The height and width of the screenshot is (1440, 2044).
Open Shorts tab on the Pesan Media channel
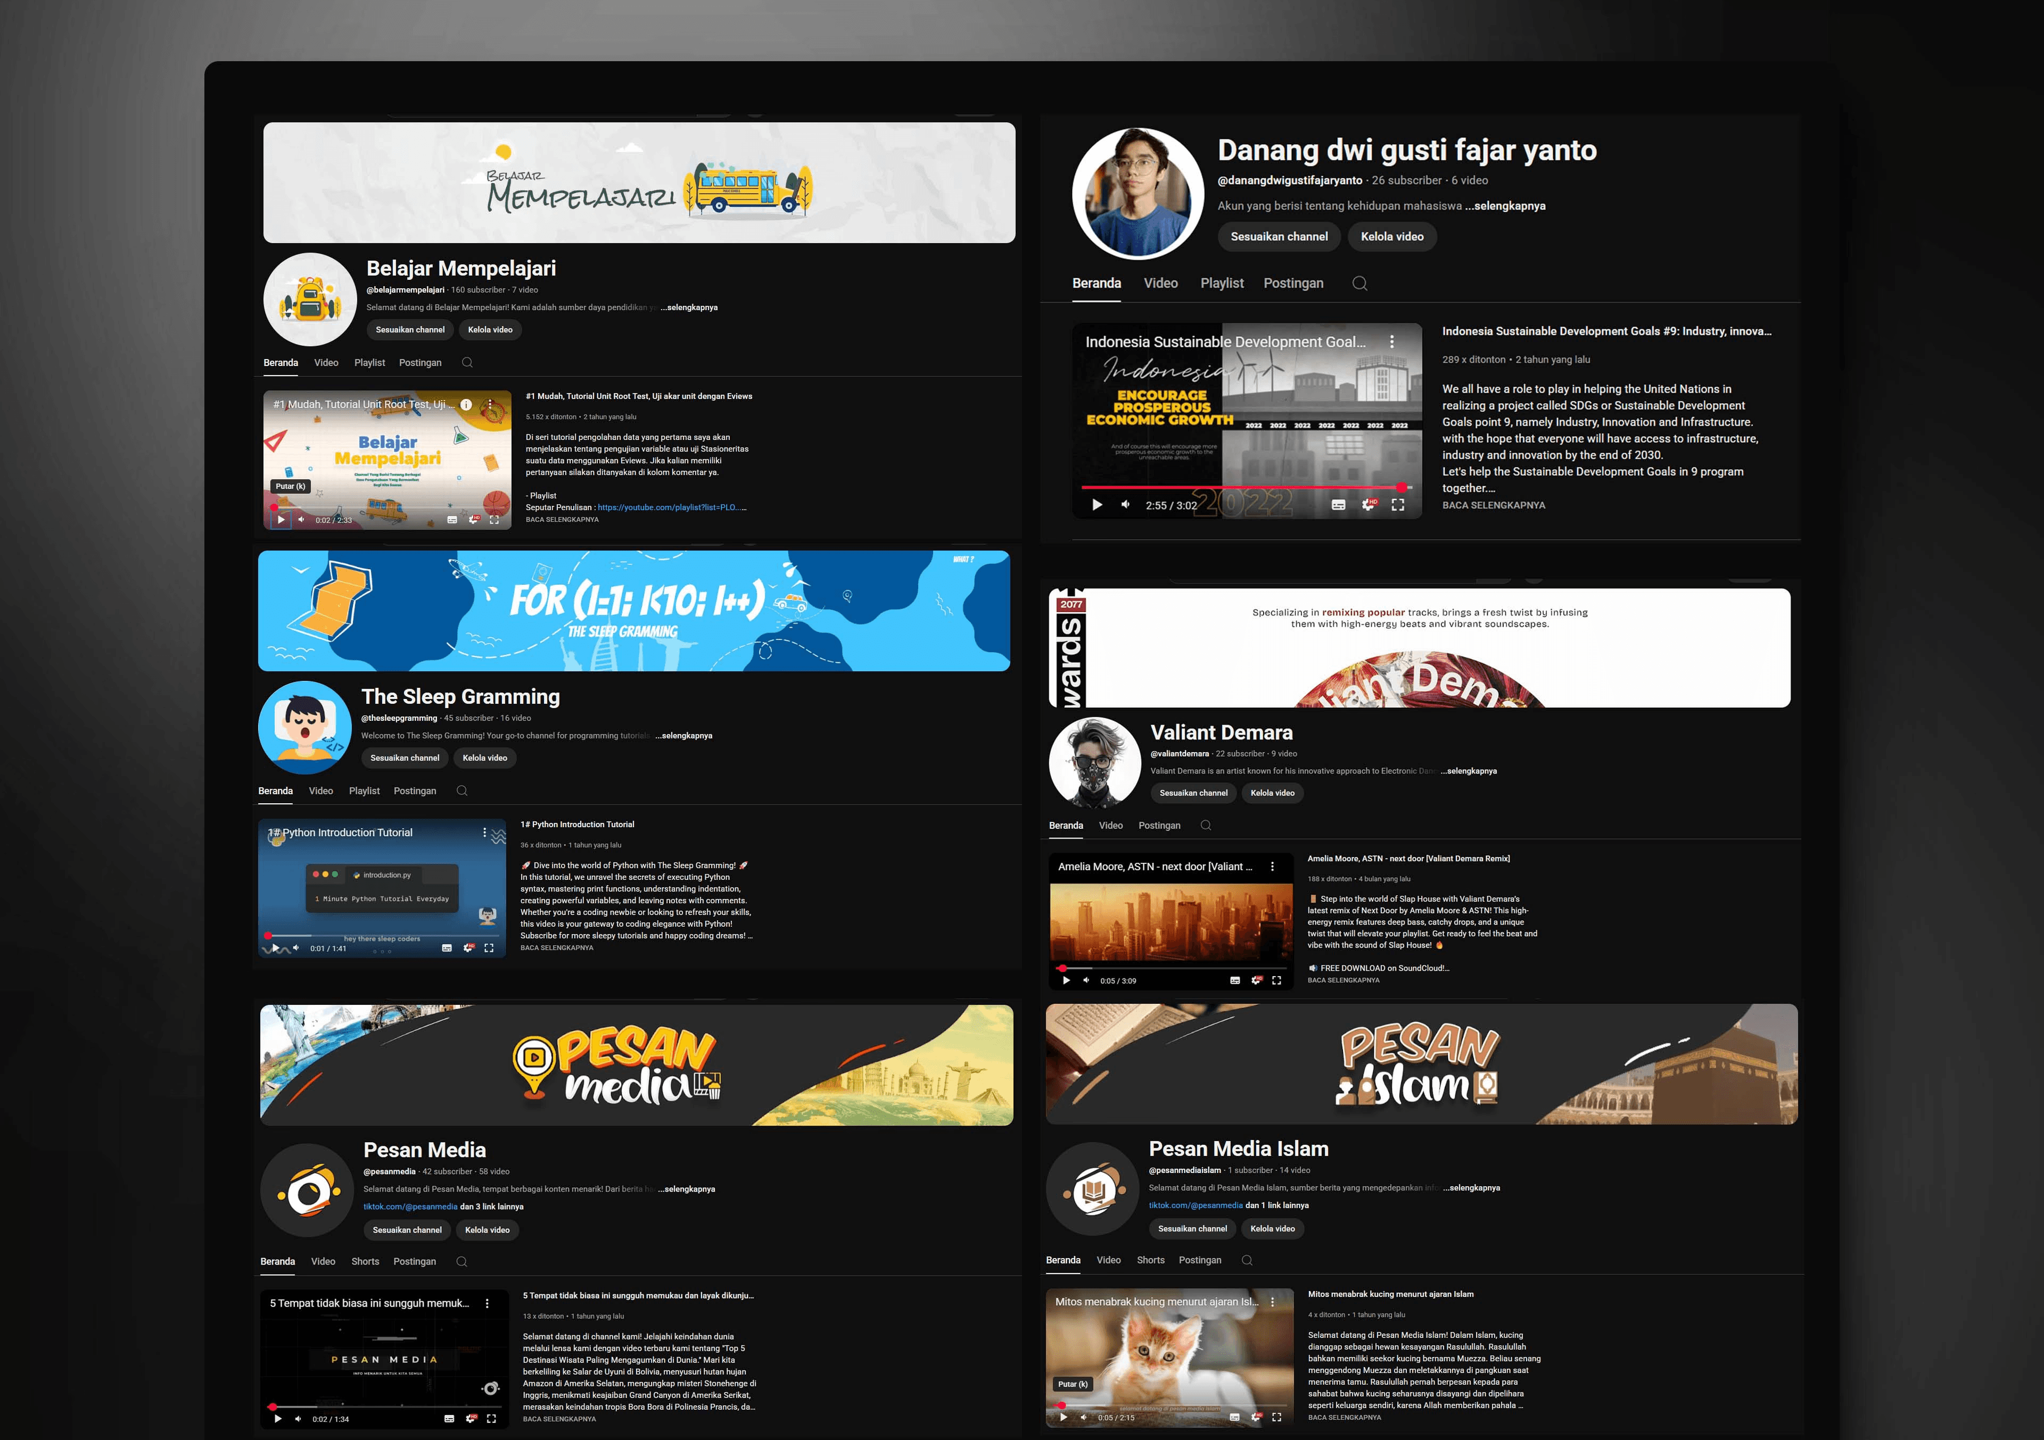pos(365,1261)
